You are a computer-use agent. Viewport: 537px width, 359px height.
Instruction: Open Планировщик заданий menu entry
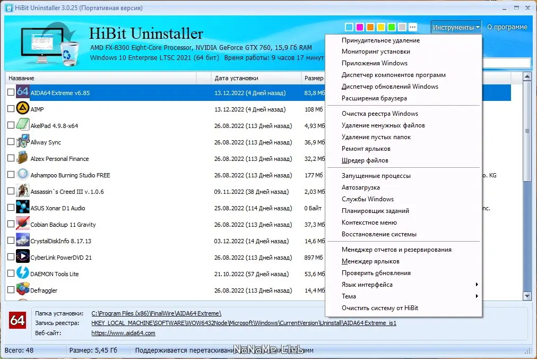[x=403, y=211]
